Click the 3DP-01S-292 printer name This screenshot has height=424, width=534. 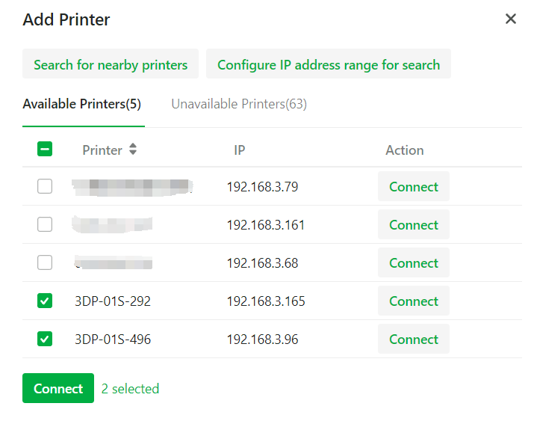113,301
